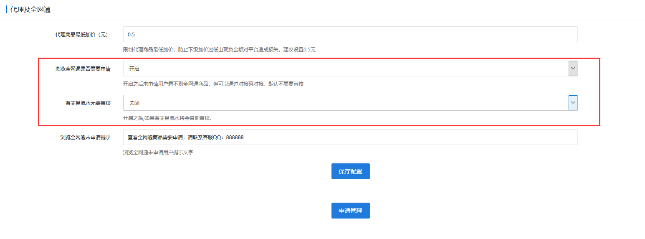Open the 有交易流水无需审核 dropdown
Viewport: 645px width, 239px height.
pos(350,103)
